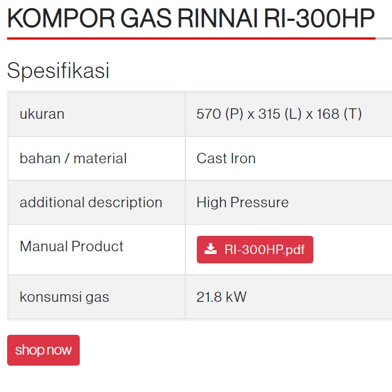The height and width of the screenshot is (392, 392).
Task: Click the additional description row label
Action: [x=91, y=202]
